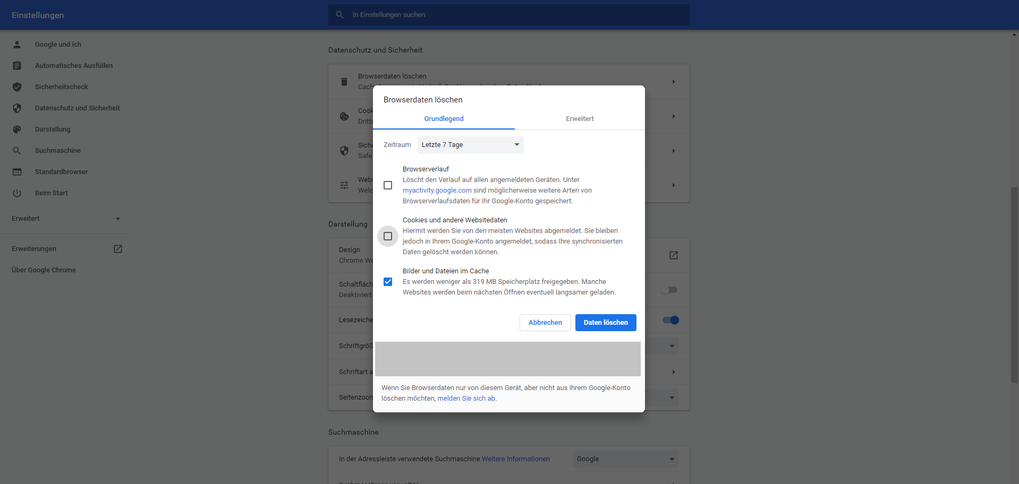The image size is (1019, 484).
Task: Open the Zeitraum dropdown showing Letzte 7 Tage
Action: [470, 145]
